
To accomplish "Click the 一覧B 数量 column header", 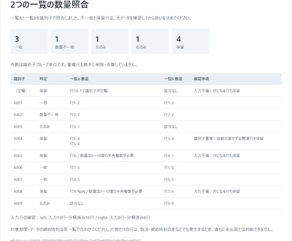I will 173,79.
